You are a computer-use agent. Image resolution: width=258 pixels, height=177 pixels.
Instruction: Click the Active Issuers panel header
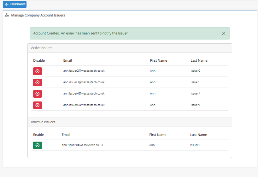(x=130, y=48)
